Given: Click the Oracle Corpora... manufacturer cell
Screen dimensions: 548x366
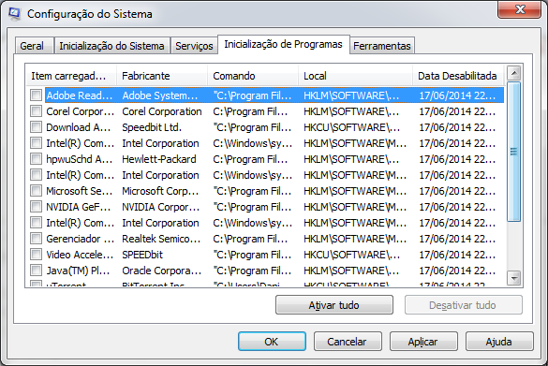Looking at the screenshot, I should tap(162, 271).
